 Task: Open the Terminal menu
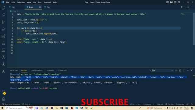pyautogui.click(x=47, y=2)
